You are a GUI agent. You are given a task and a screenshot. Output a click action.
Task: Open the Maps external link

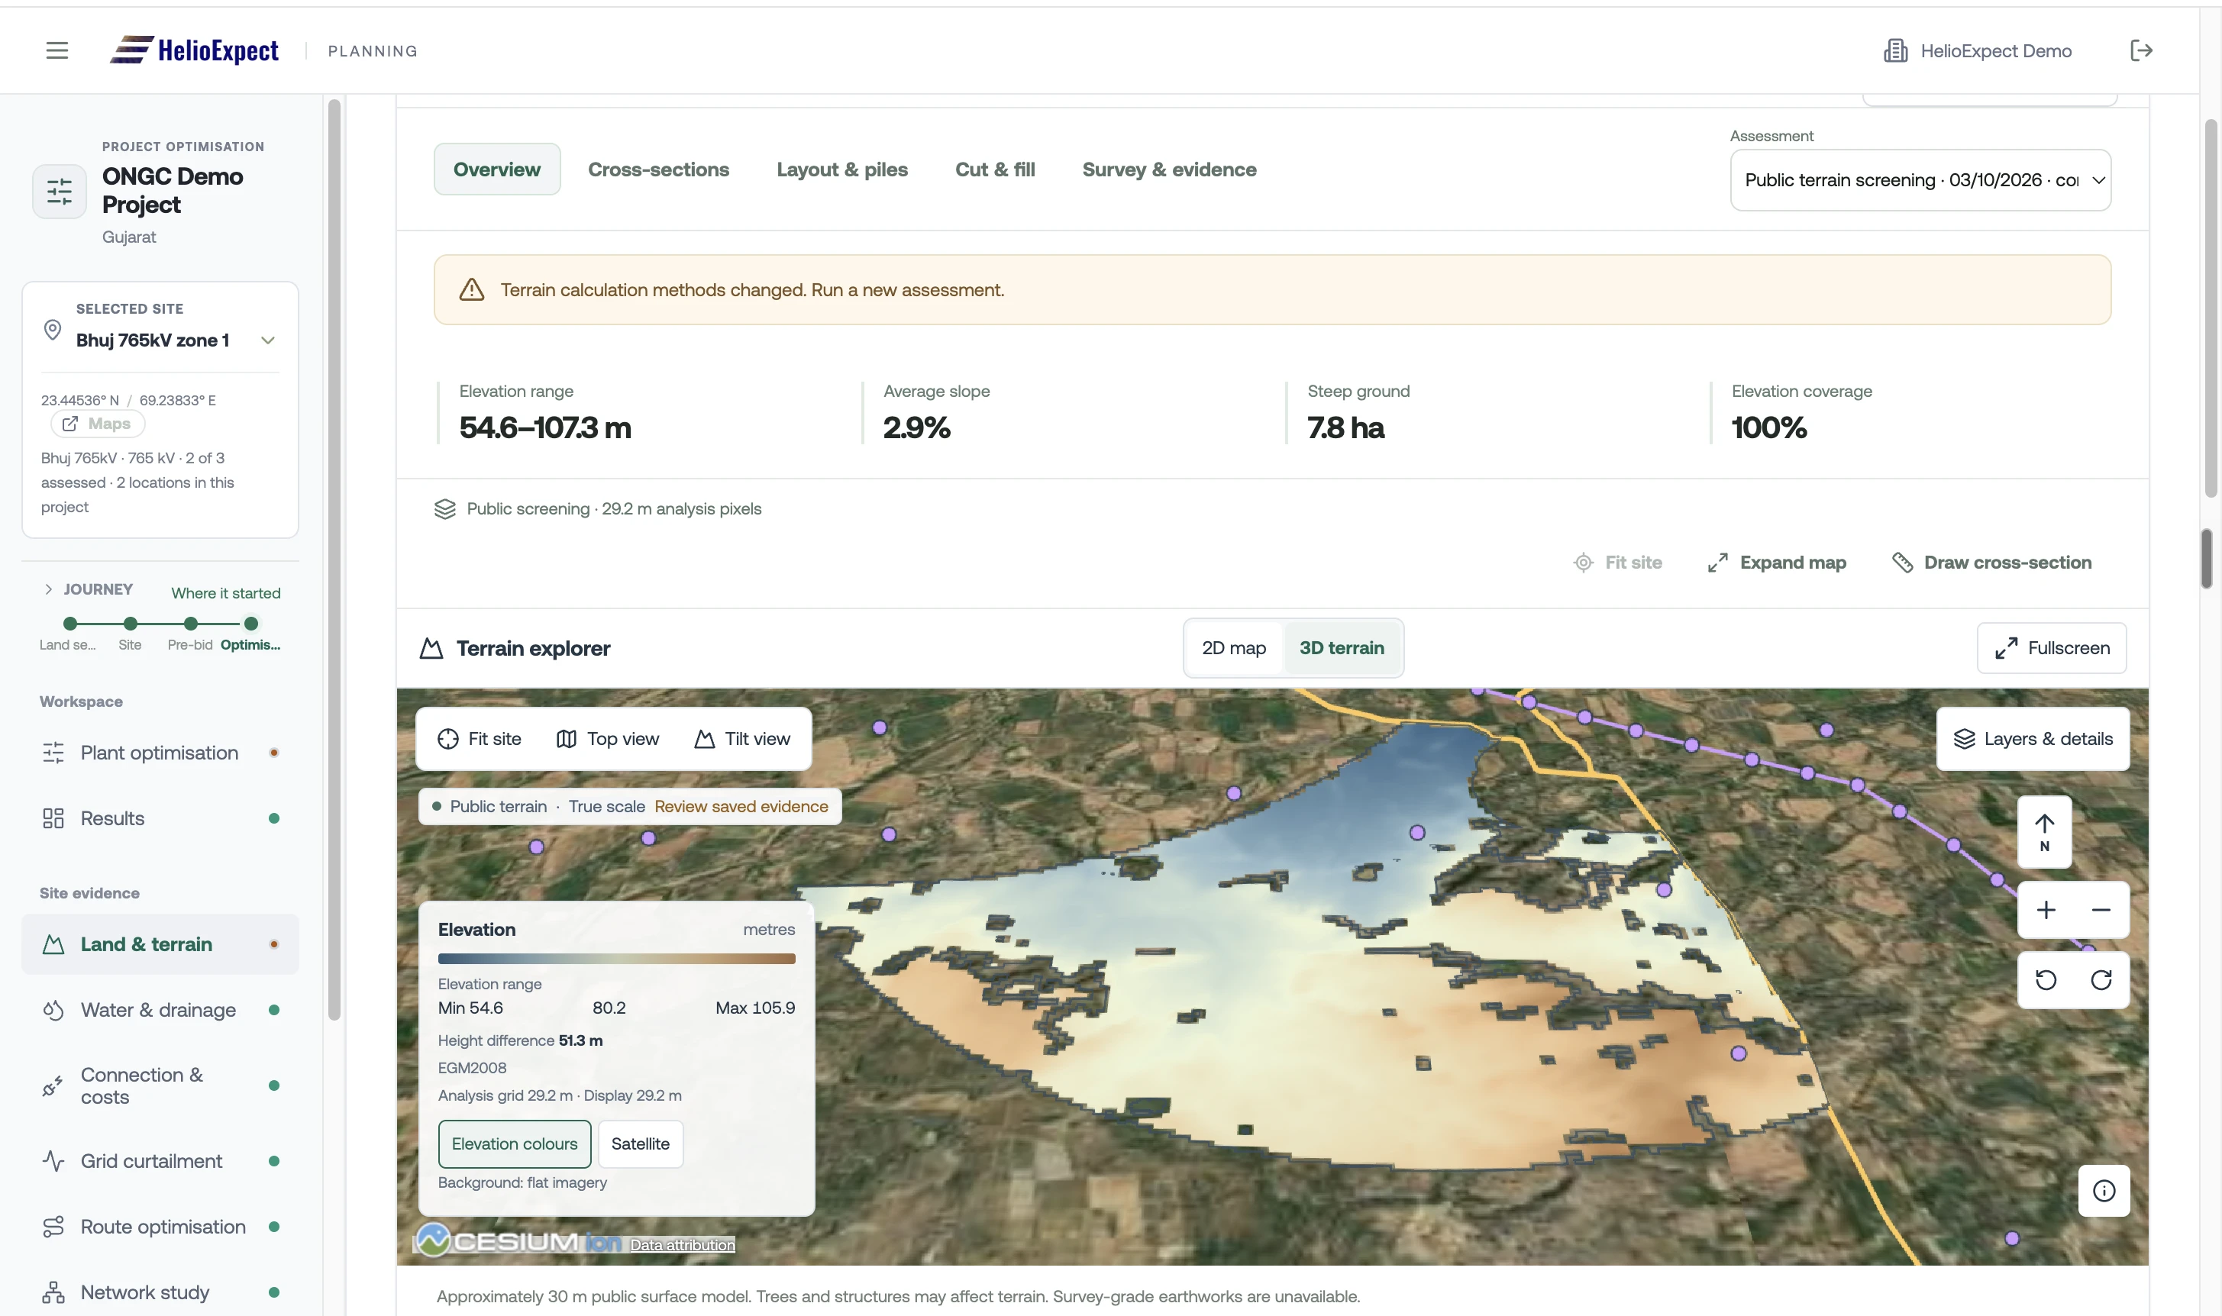tap(97, 424)
